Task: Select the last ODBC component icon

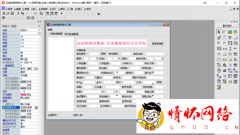Action: pyautogui.click(x=219, y=87)
